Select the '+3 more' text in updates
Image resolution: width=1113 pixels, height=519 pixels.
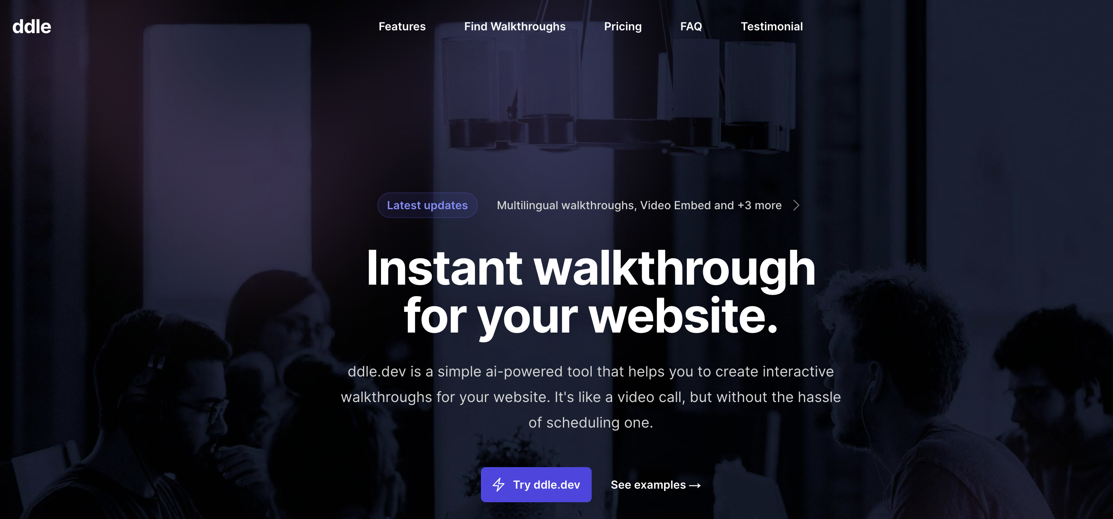[760, 205]
